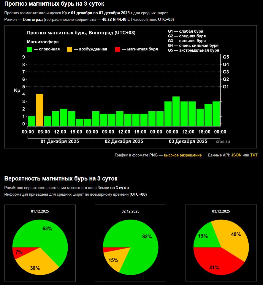Viewport: 263px width, 285px height.
Task: Open the высокое разрешение PNG link
Action: (x=183, y=155)
